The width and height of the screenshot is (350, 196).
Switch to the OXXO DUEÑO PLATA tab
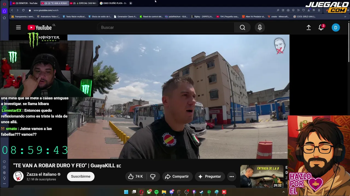click(113, 3)
